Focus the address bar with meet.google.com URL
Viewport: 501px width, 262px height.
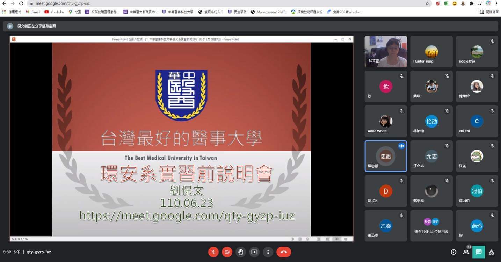coord(229,3)
